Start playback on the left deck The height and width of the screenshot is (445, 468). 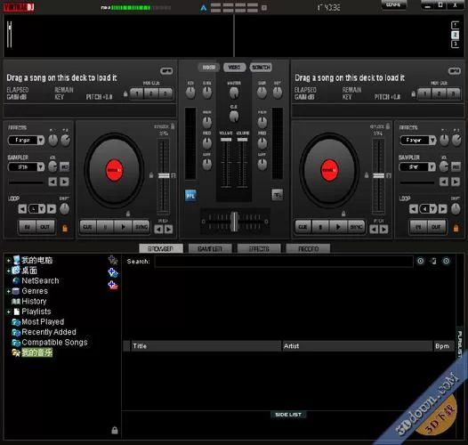tap(123, 227)
